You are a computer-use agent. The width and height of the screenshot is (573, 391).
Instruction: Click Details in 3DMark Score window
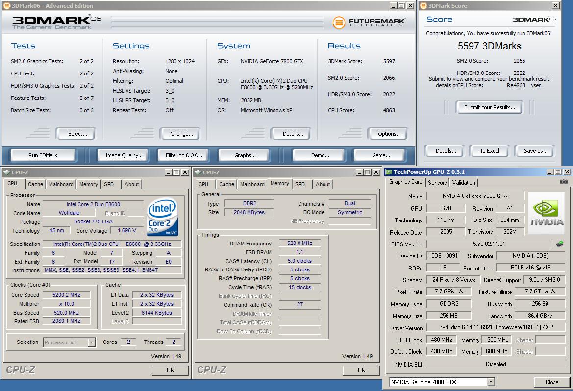pos(446,151)
